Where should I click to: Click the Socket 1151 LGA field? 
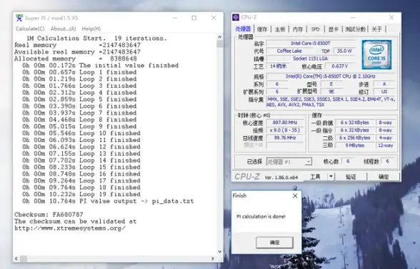tap(311, 59)
